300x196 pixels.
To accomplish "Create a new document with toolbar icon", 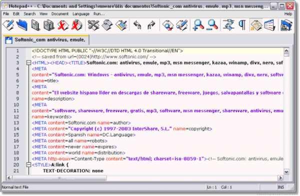I will coord(8,25).
